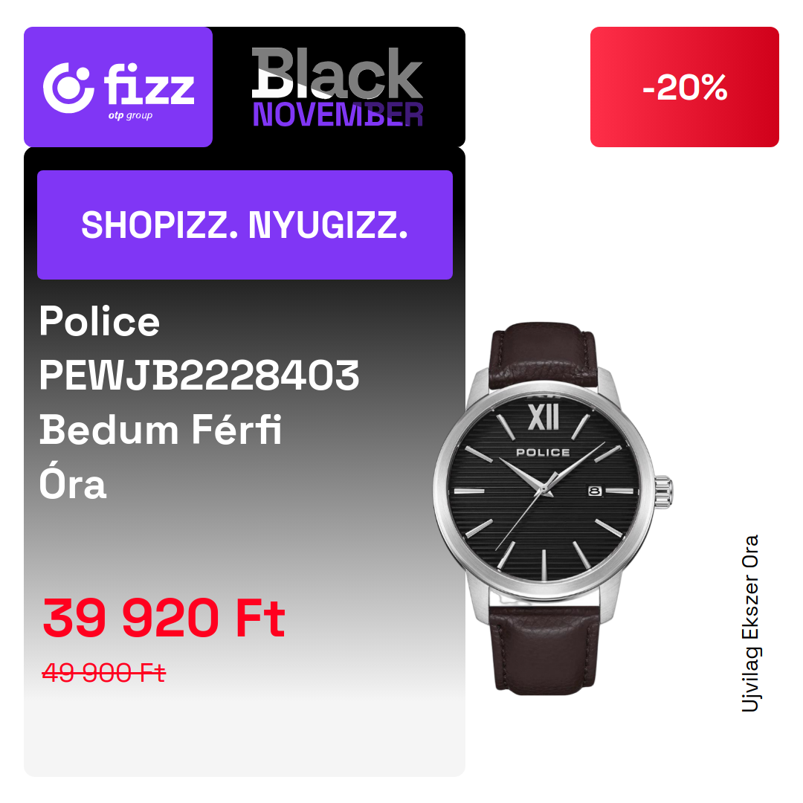Click the Police watch product image
803x803 pixels.
pos(552,508)
